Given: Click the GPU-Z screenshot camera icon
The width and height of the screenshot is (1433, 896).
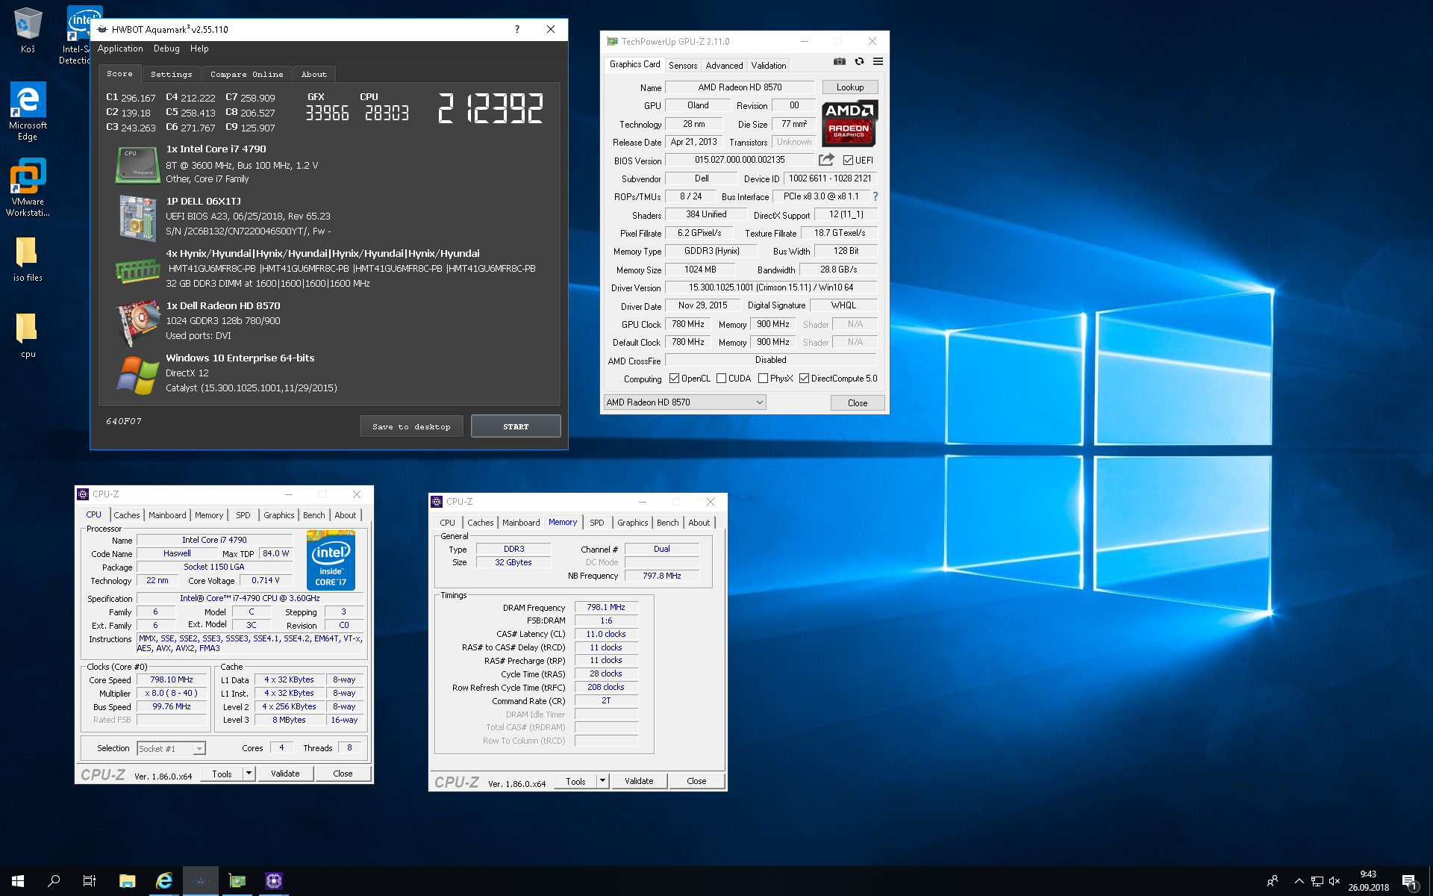Looking at the screenshot, I should pos(840,62).
